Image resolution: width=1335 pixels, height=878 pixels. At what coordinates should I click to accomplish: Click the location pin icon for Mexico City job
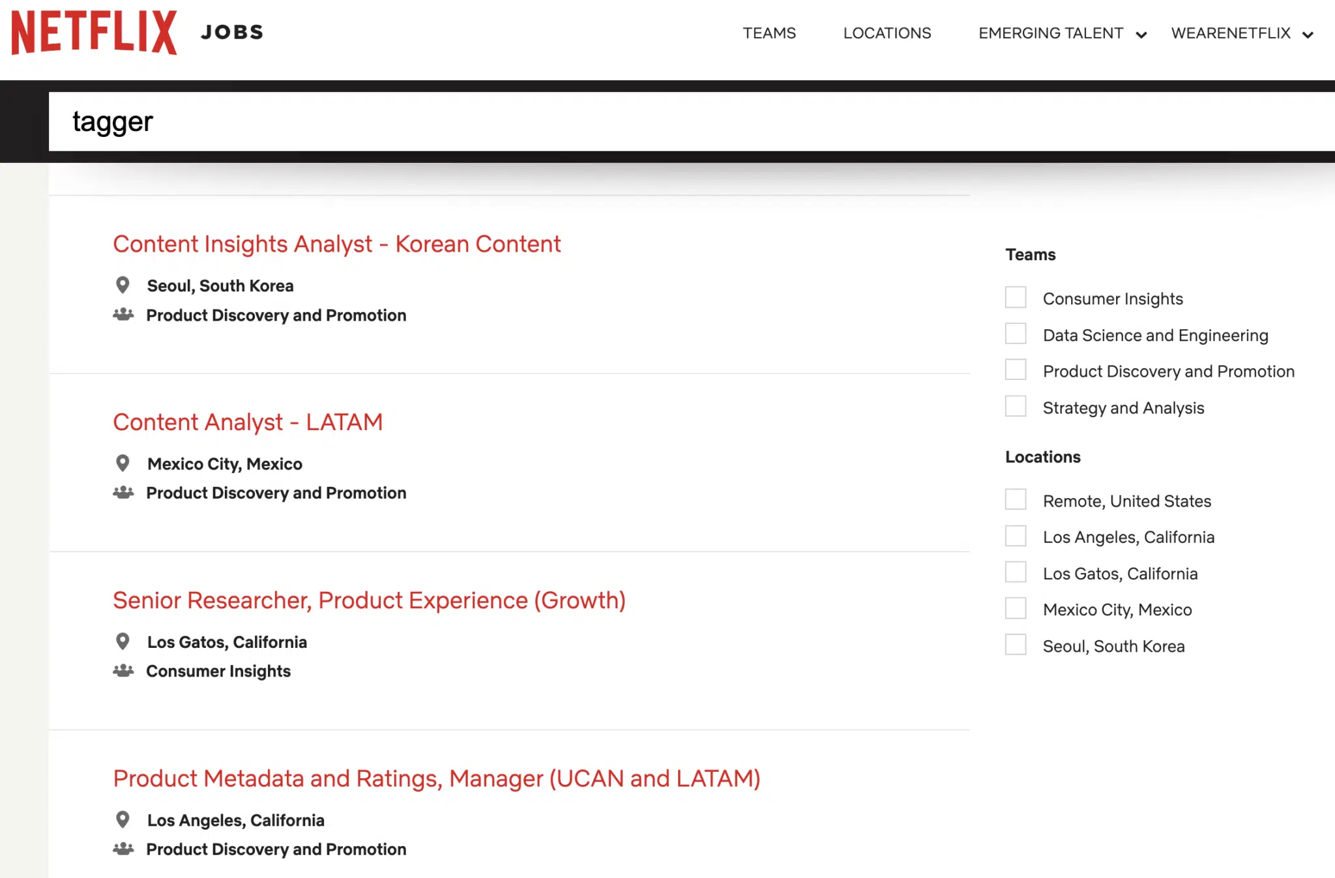123,462
